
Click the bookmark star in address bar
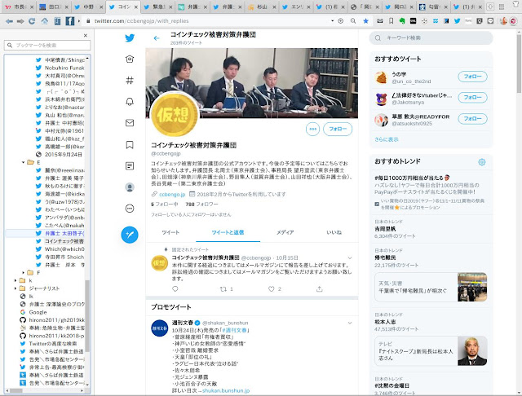pos(365,21)
